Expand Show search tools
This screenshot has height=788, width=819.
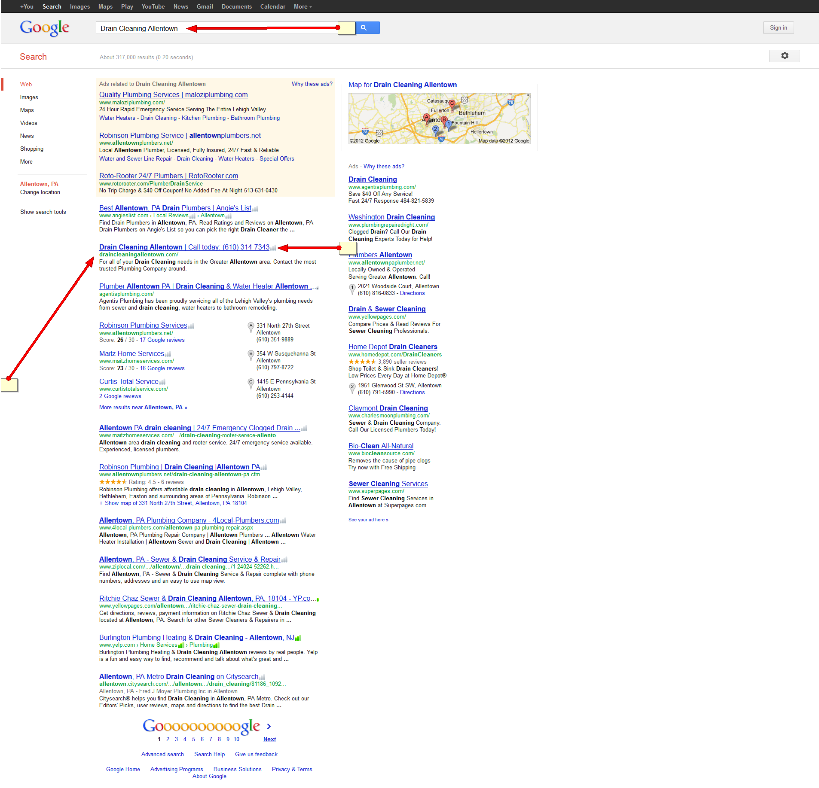coord(43,212)
